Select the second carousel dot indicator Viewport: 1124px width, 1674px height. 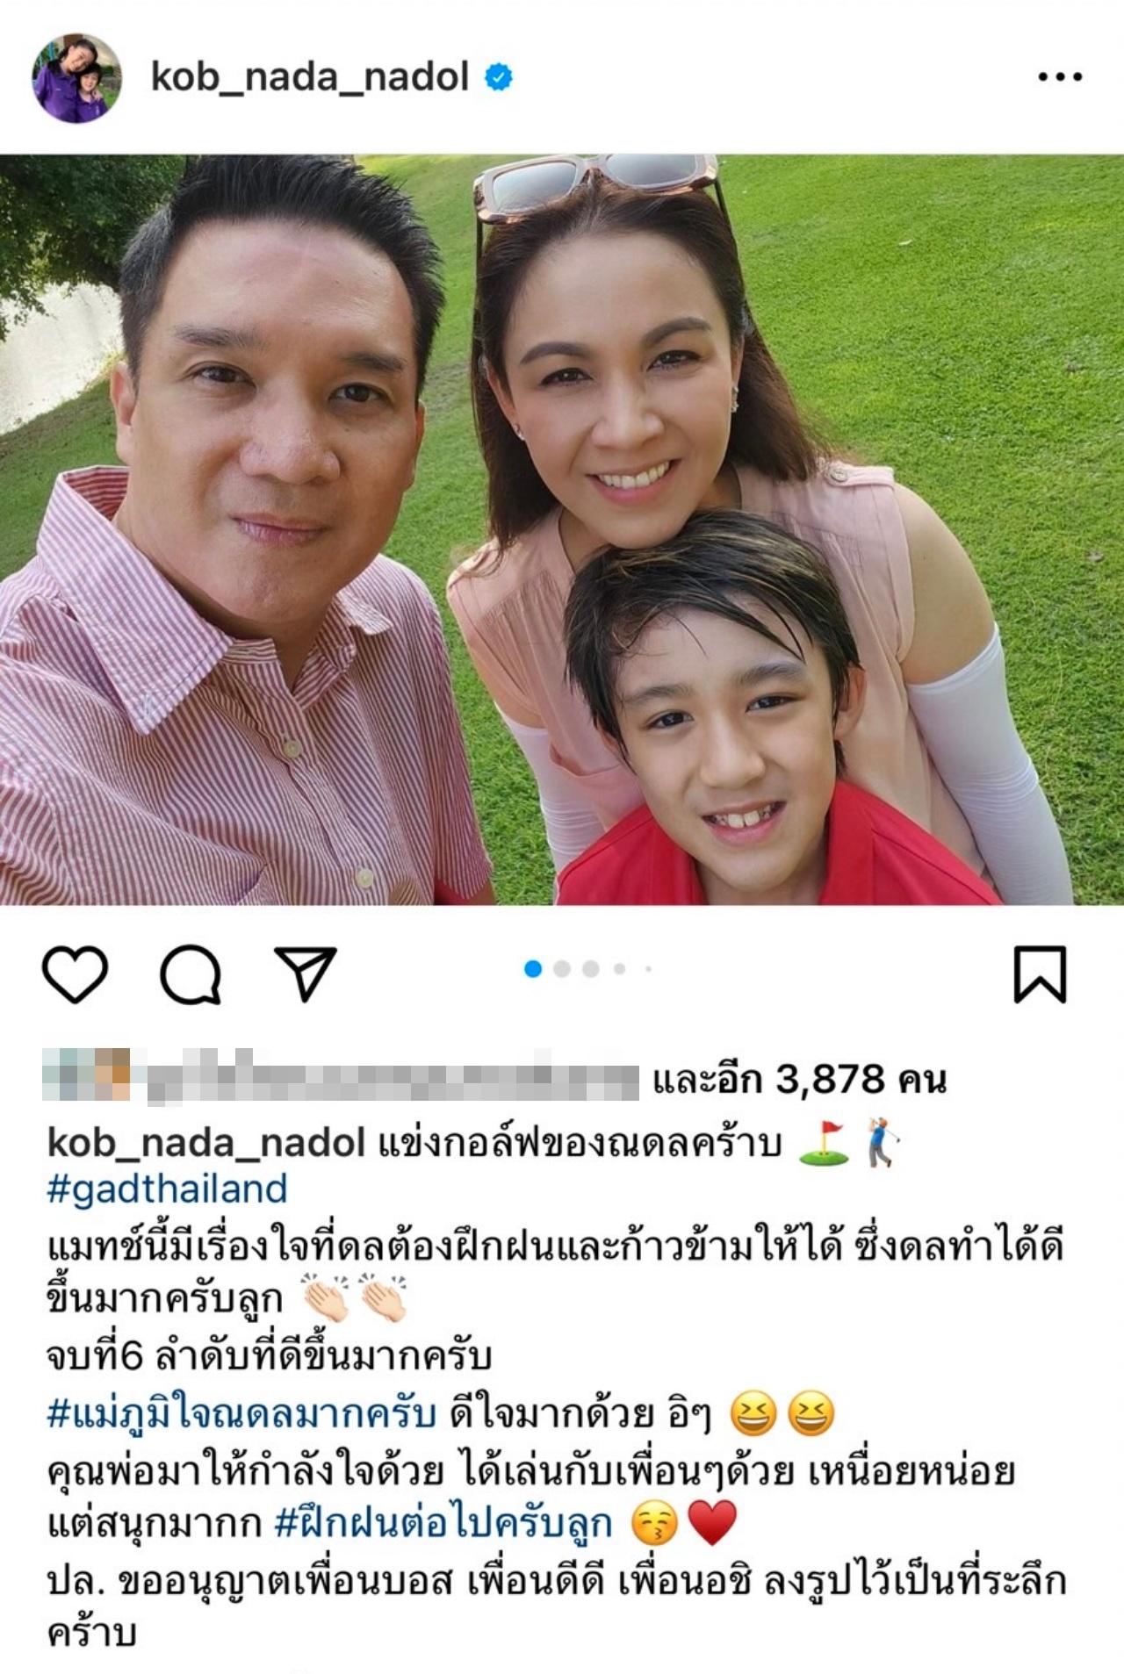tap(562, 969)
